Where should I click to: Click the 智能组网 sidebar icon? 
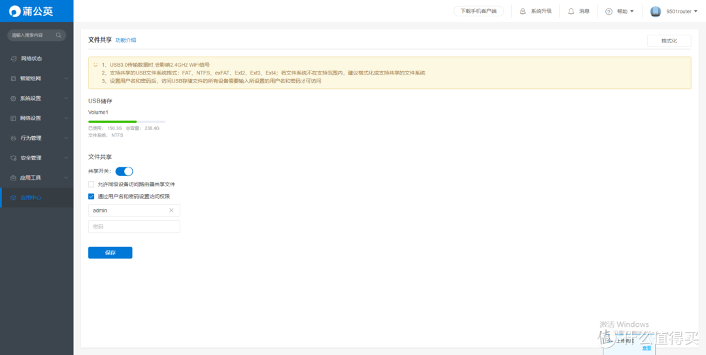point(14,79)
